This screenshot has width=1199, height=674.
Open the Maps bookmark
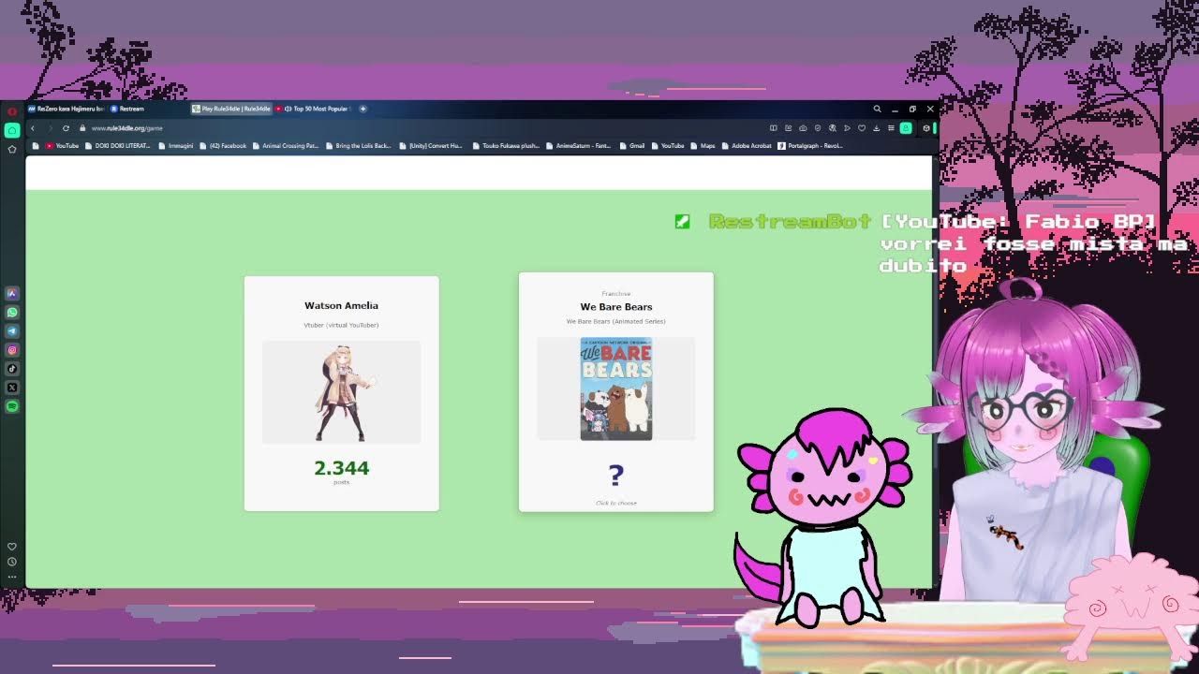pos(703,146)
